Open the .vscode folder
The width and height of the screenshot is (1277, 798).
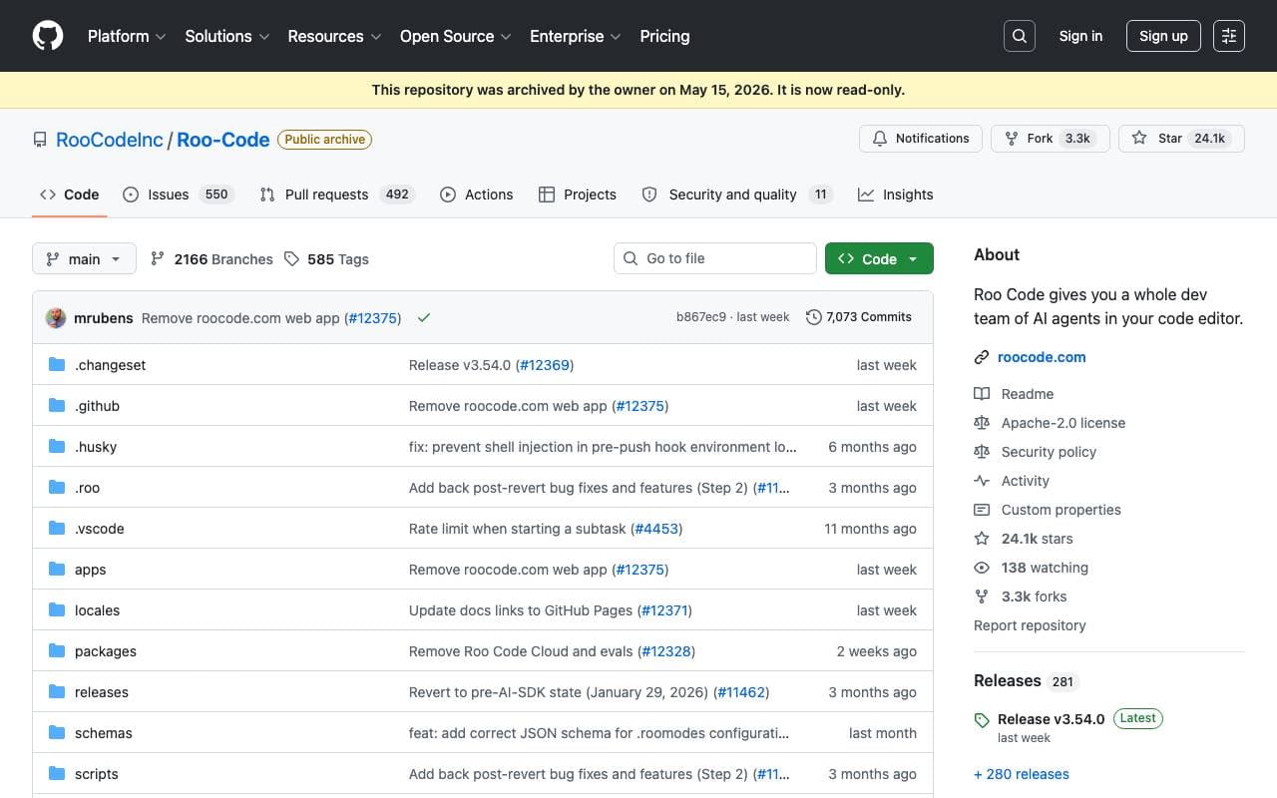coord(100,529)
